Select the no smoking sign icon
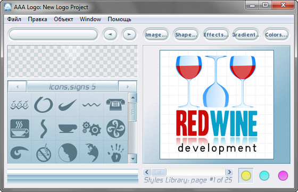 click(44, 153)
